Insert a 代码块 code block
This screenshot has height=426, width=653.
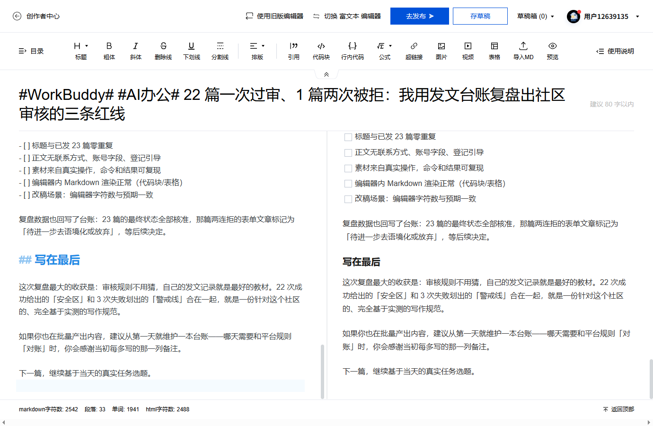point(321,51)
